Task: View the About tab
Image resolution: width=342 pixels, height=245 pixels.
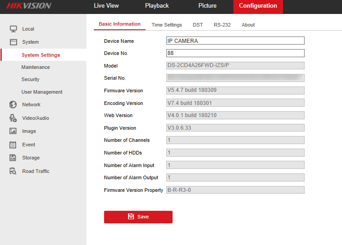Action: click(x=248, y=25)
